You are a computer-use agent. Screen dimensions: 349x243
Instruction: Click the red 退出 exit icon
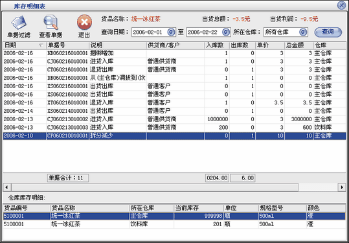tap(84, 27)
